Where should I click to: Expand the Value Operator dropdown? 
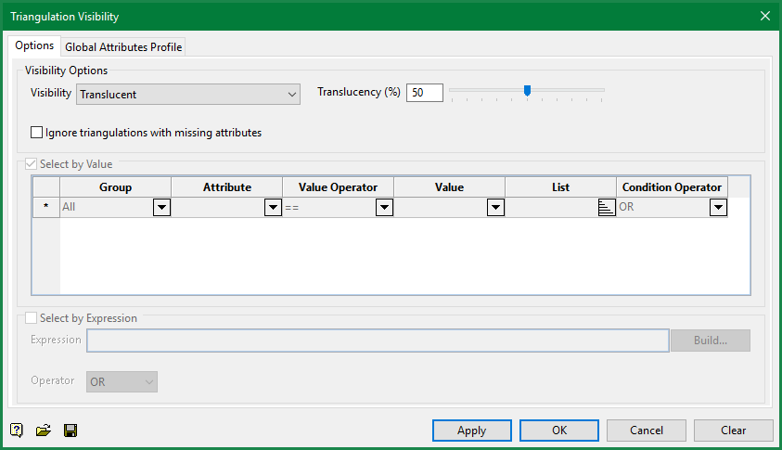click(x=384, y=208)
